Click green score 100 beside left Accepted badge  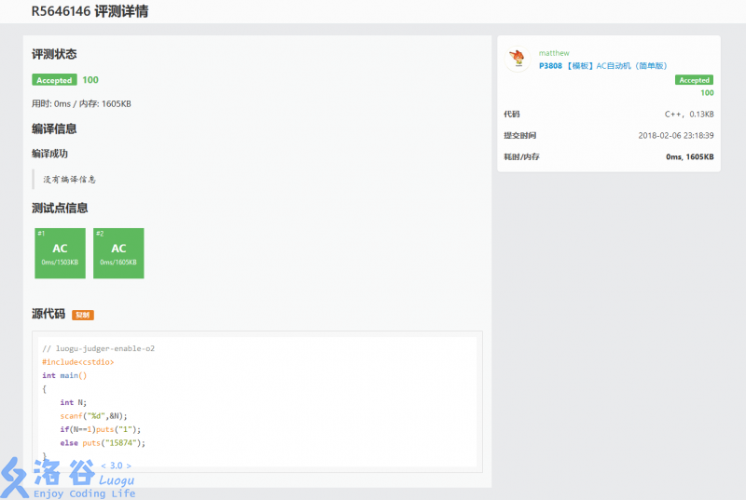90,80
